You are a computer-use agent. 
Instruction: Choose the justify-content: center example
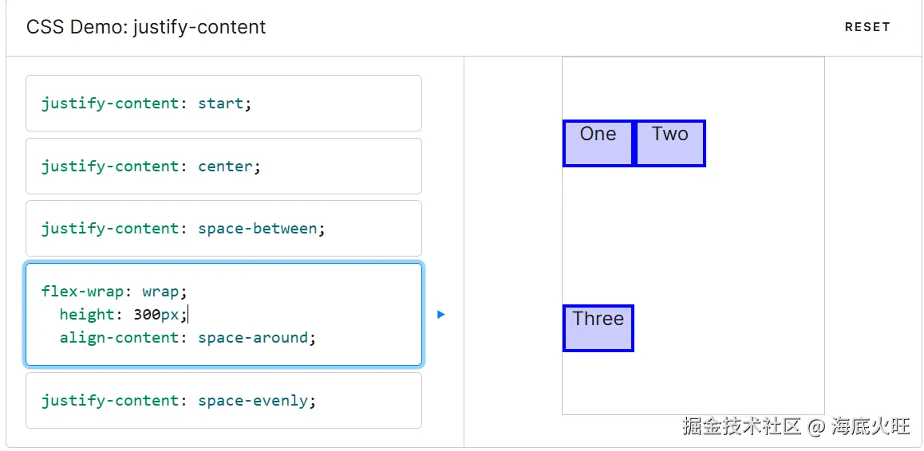[x=223, y=167]
